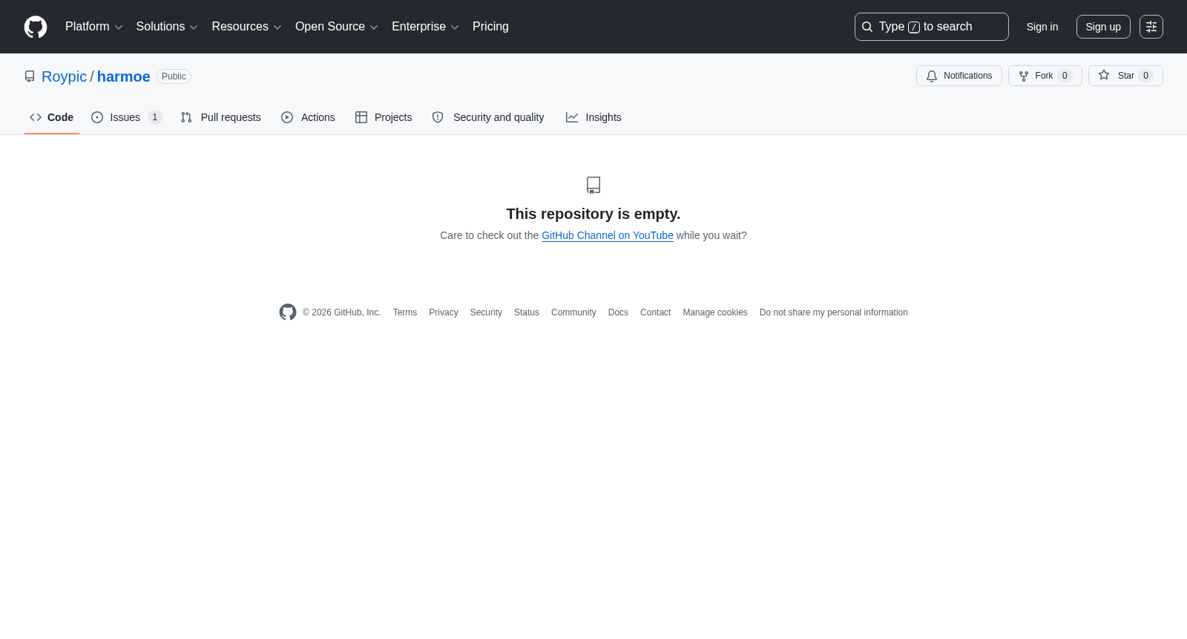Switch to the Code tab

(x=52, y=117)
